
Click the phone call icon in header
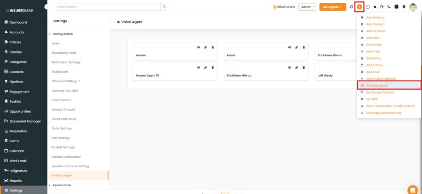[x=389, y=7]
